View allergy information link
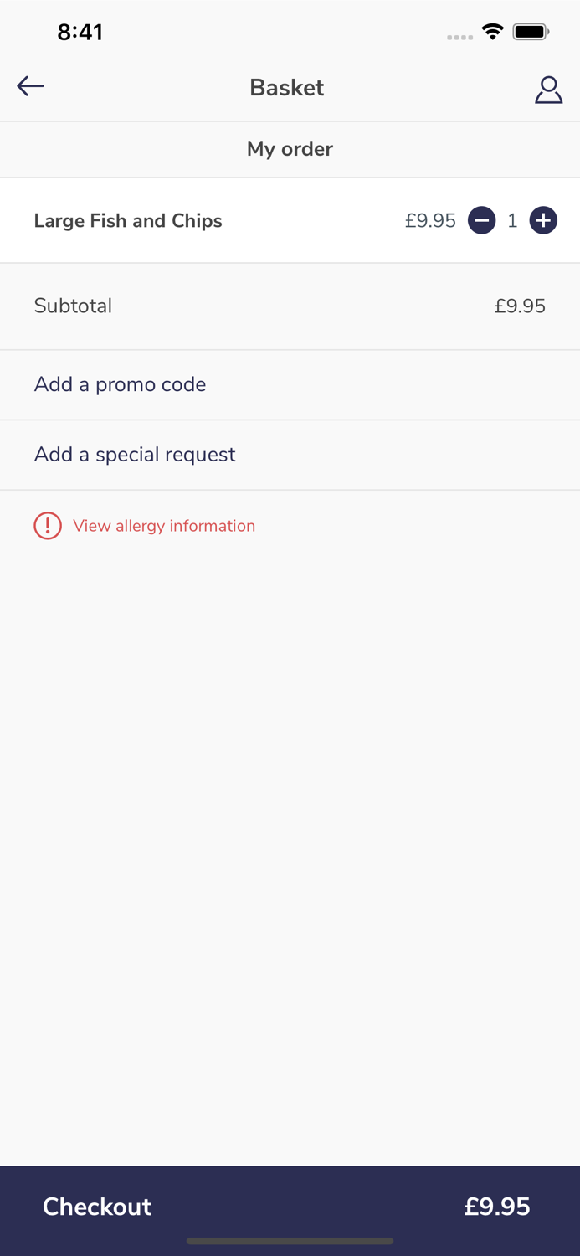The height and width of the screenshot is (1256, 580). tap(164, 526)
